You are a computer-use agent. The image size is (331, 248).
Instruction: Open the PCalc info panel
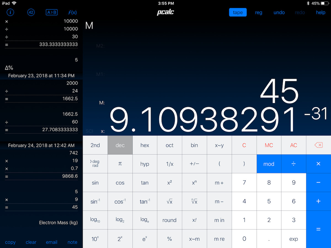click(x=10, y=12)
